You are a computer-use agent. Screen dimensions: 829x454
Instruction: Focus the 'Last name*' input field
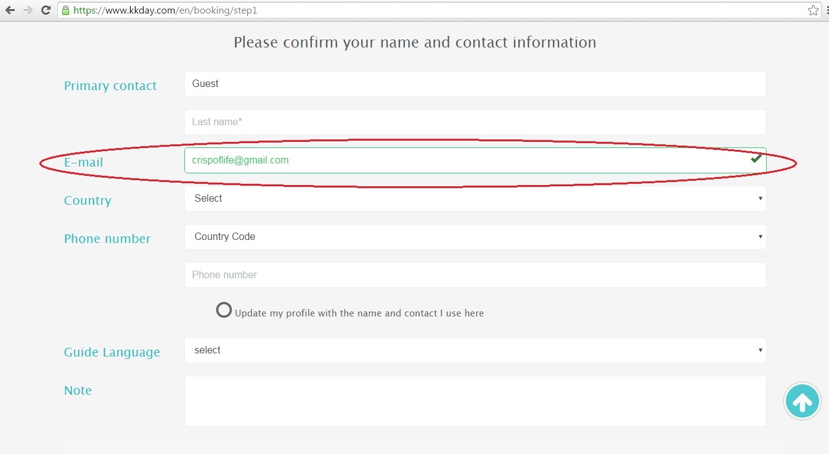pos(475,122)
